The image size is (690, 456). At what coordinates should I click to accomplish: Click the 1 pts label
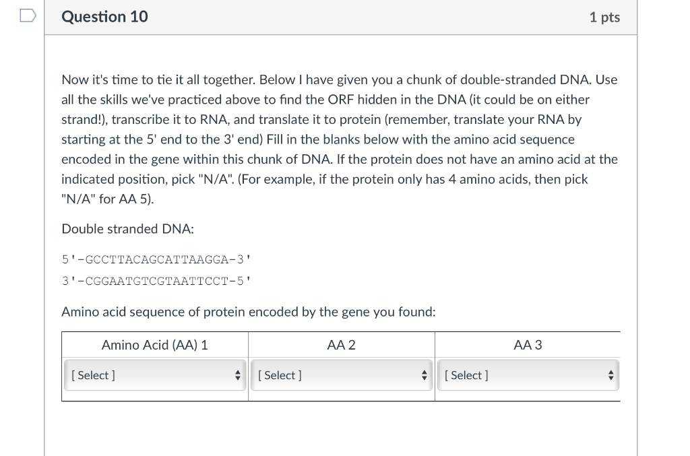click(x=604, y=18)
